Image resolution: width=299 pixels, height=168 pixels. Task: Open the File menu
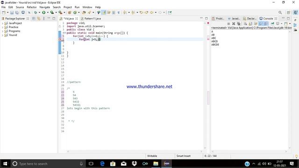coord(3,7)
